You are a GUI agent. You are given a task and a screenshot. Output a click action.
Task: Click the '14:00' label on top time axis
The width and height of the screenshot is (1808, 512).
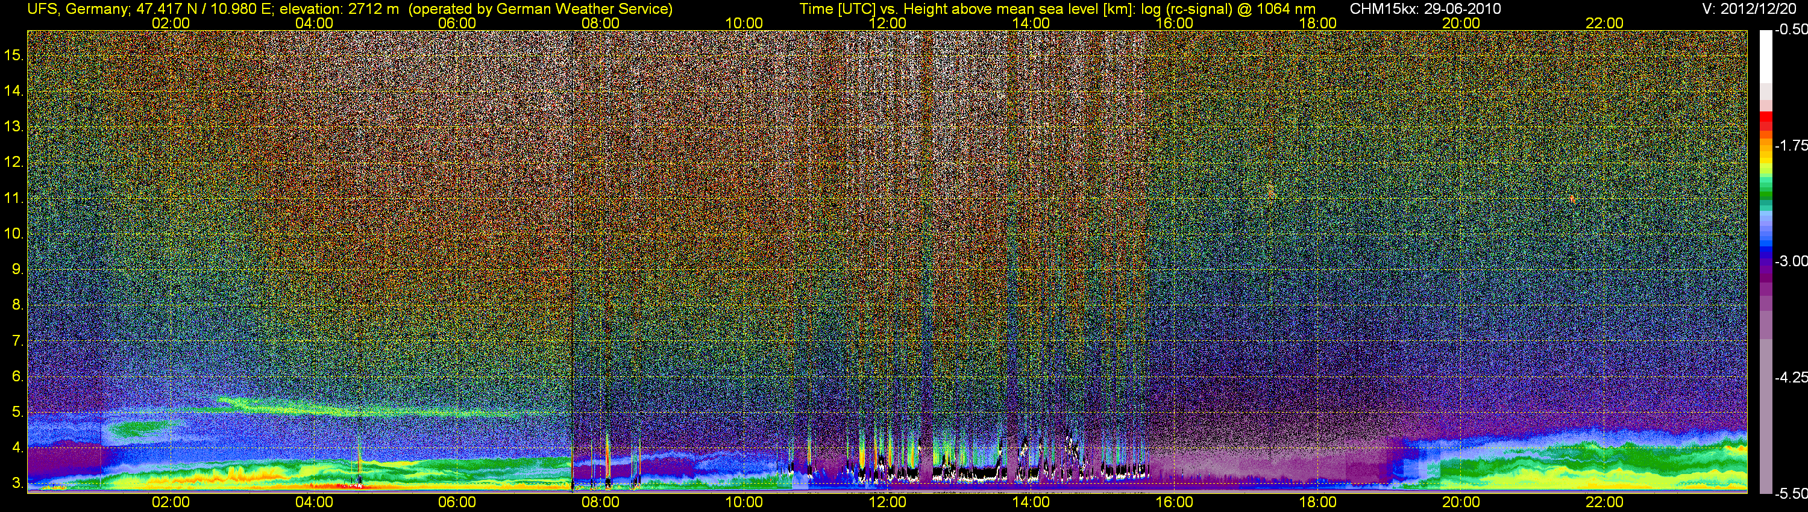(x=1031, y=23)
